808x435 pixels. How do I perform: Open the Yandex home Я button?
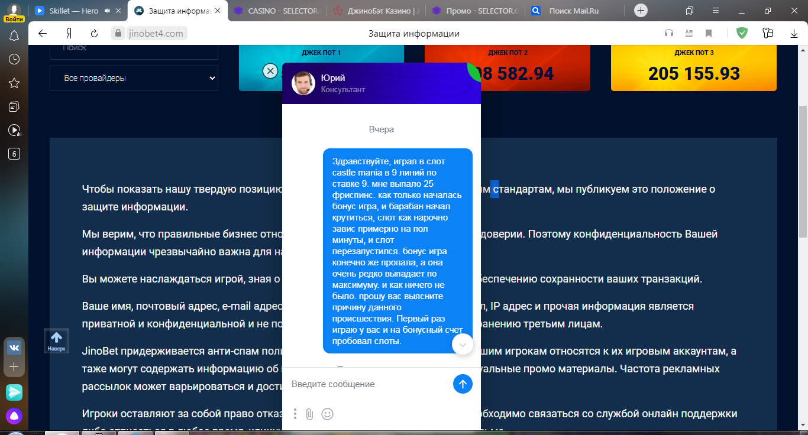pos(69,33)
